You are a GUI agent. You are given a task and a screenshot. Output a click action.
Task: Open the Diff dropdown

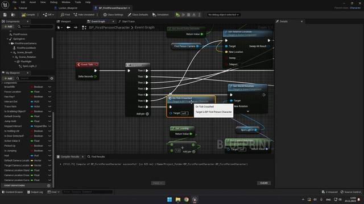pos(48,15)
